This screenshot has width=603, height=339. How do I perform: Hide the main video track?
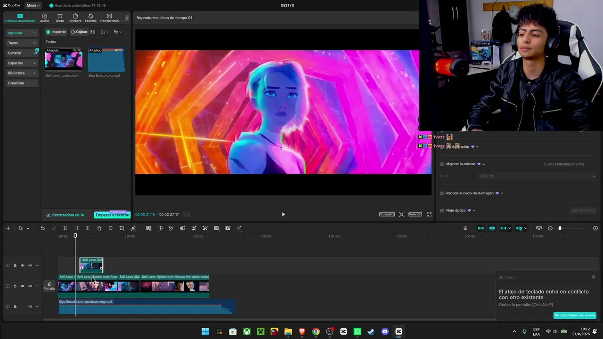click(22, 286)
